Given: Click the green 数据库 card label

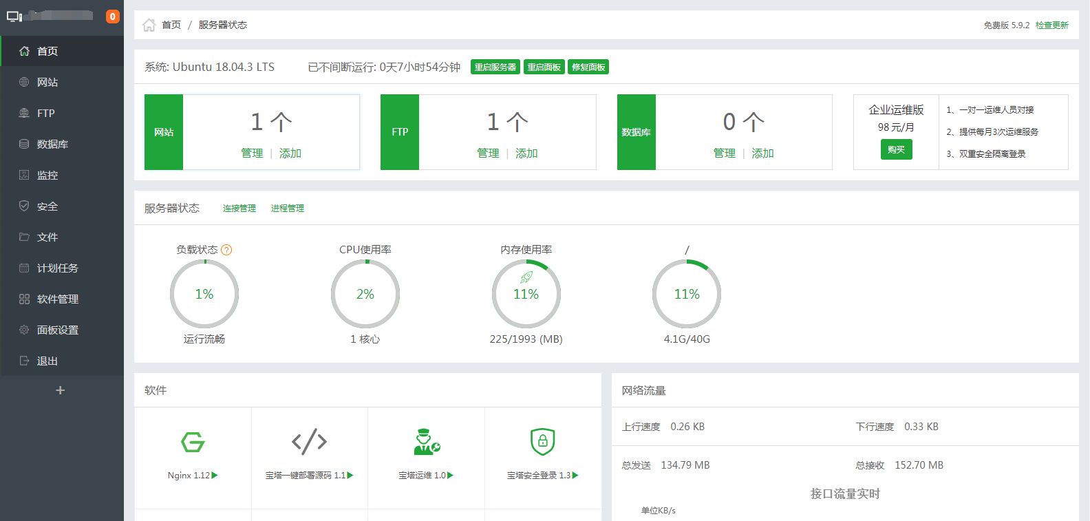Looking at the screenshot, I should pyautogui.click(x=637, y=132).
